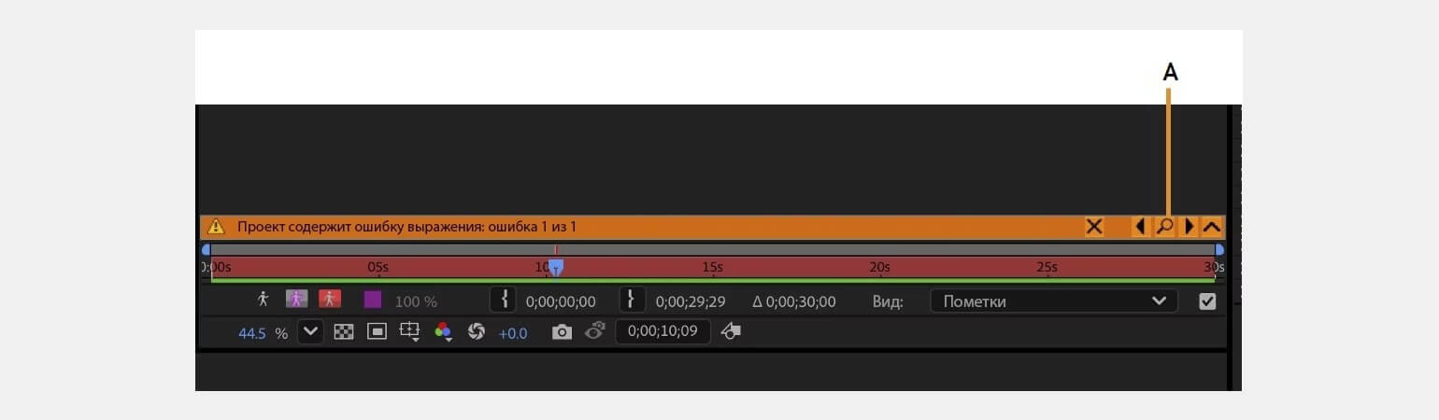Click the blue current-time indicator on ruler
The width and height of the screenshot is (1439, 420).
pos(556,268)
